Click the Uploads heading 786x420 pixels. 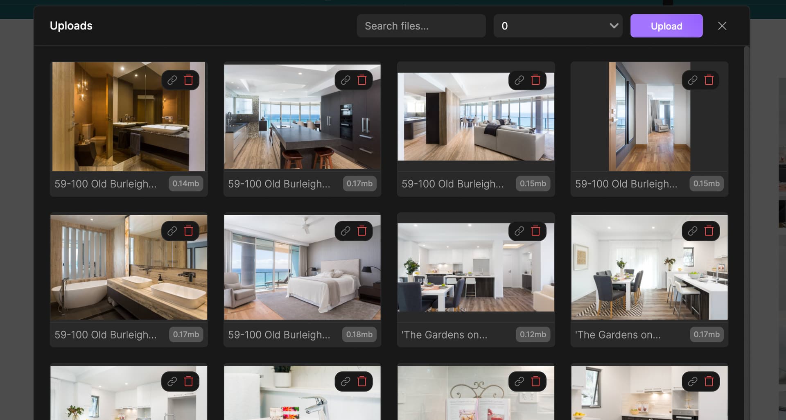click(71, 26)
